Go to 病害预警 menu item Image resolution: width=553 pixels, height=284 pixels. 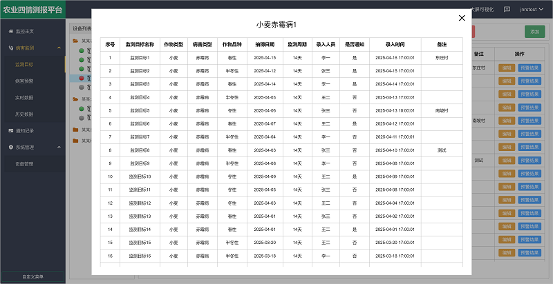24,81
